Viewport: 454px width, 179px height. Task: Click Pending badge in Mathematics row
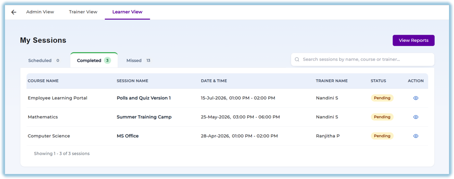tap(382, 117)
